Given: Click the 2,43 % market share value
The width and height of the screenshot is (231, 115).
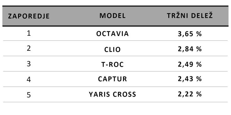Looking at the screenshot, I should (190, 79).
